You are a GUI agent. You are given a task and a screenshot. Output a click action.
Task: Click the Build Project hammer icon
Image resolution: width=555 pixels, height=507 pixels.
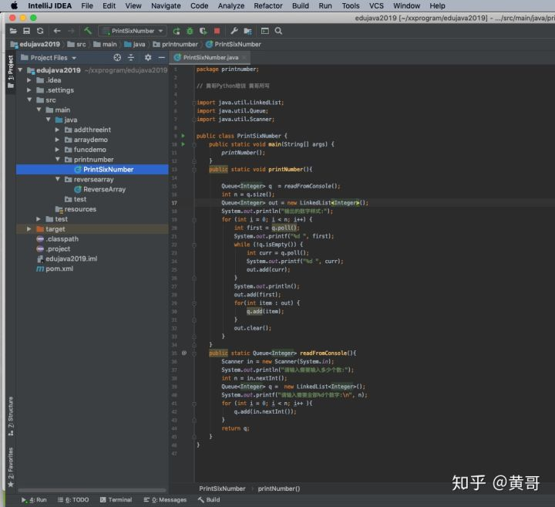[x=89, y=31]
